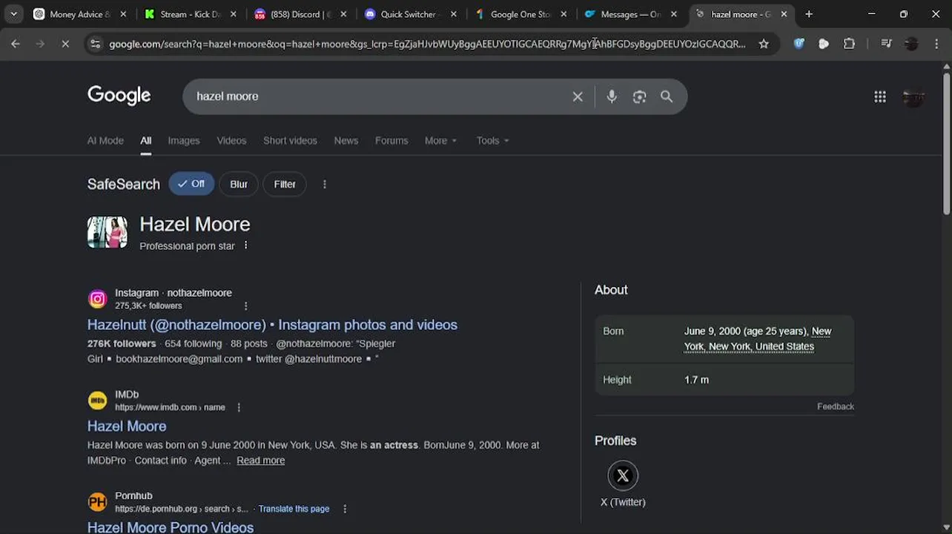
Task: Set SafeSearch to Blur
Action: click(239, 184)
